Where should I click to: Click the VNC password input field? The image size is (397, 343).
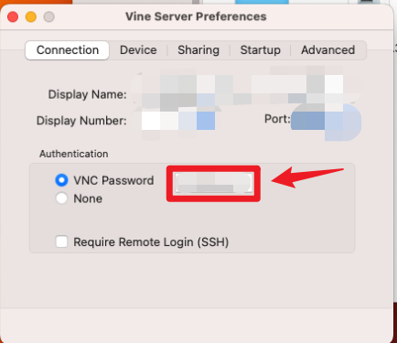[x=213, y=183]
